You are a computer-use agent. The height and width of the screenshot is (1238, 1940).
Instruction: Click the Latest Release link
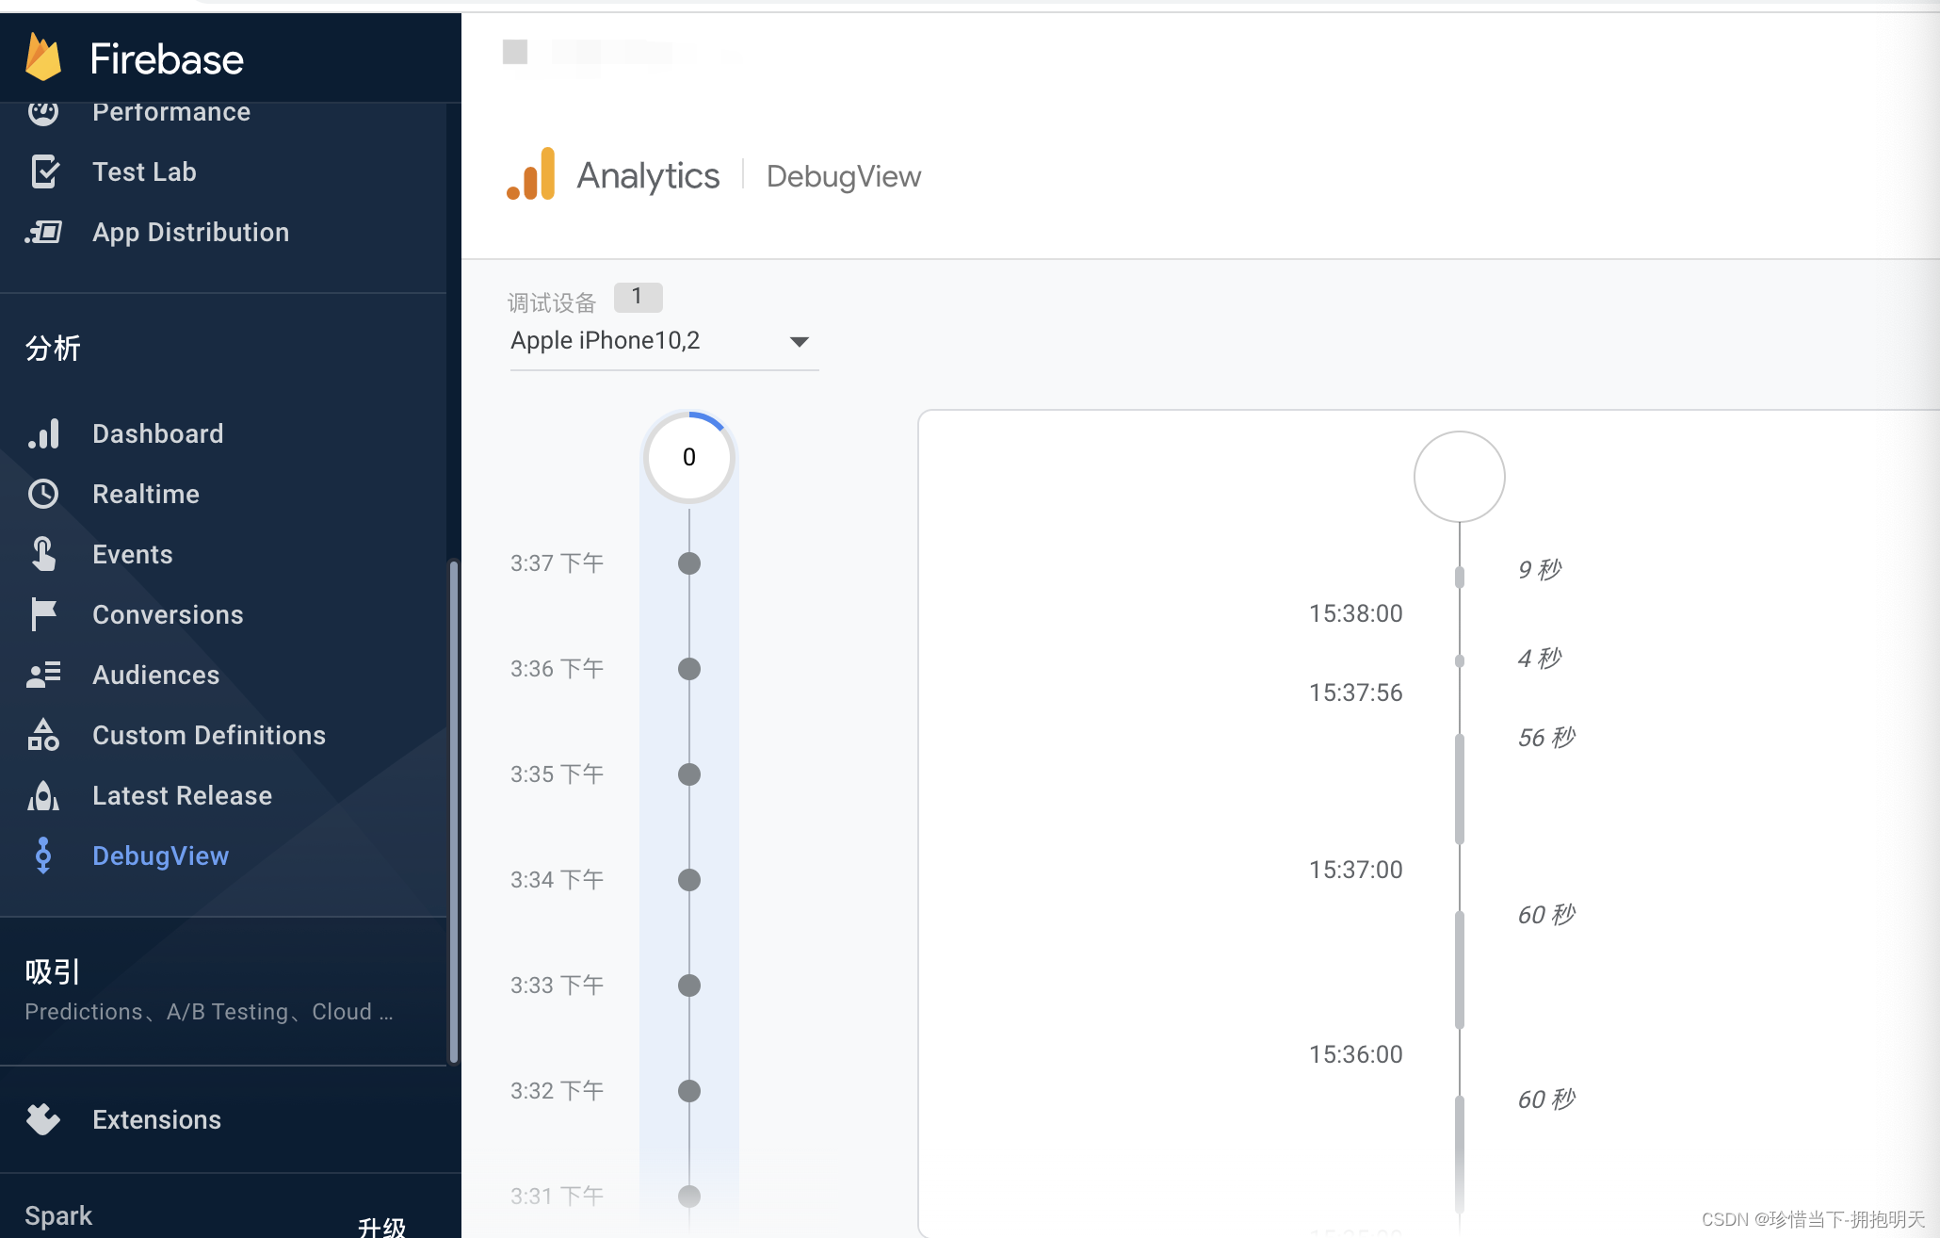point(181,795)
